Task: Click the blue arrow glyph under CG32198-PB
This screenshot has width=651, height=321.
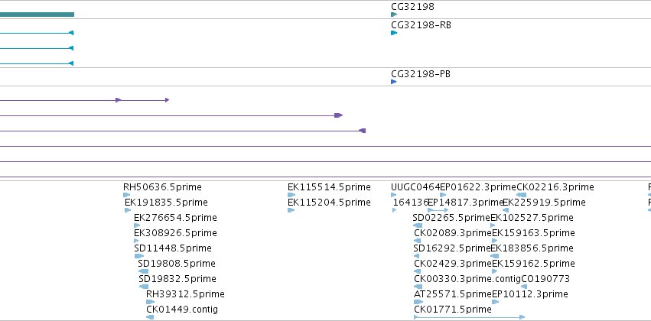Action: click(x=394, y=82)
